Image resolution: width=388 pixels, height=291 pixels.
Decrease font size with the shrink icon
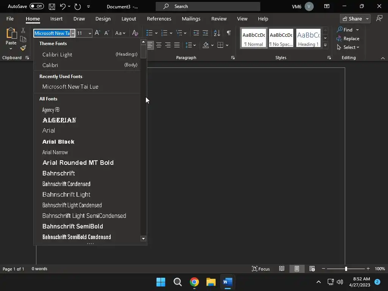tap(106, 33)
